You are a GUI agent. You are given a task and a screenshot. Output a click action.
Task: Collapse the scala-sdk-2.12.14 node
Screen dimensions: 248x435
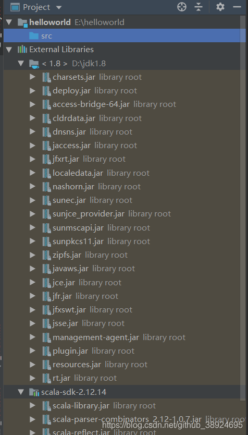tap(21, 392)
